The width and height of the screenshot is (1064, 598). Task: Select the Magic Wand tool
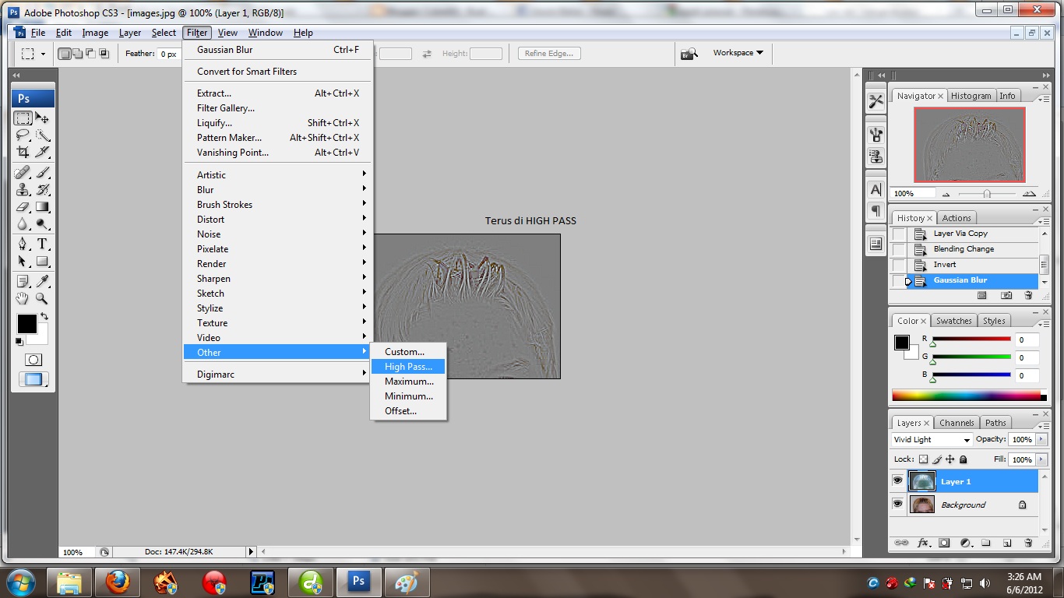(x=43, y=135)
